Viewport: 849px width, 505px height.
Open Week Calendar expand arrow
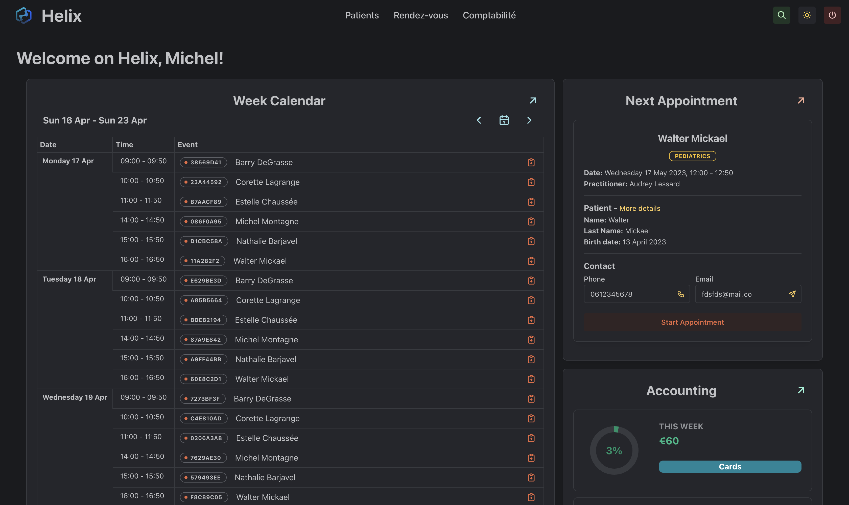click(x=533, y=100)
